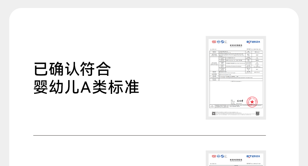Click the red official seal stamp on the first certificate

click(x=252, y=102)
